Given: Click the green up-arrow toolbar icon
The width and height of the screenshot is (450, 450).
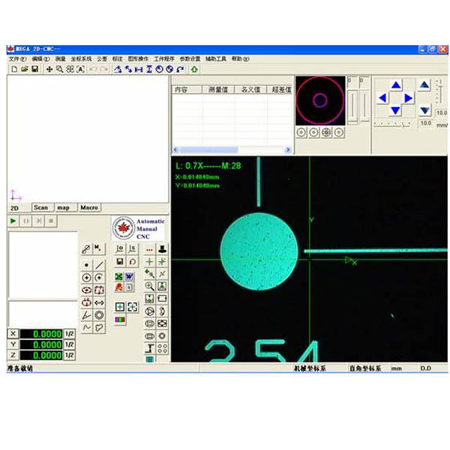Looking at the screenshot, I should tap(194, 69).
